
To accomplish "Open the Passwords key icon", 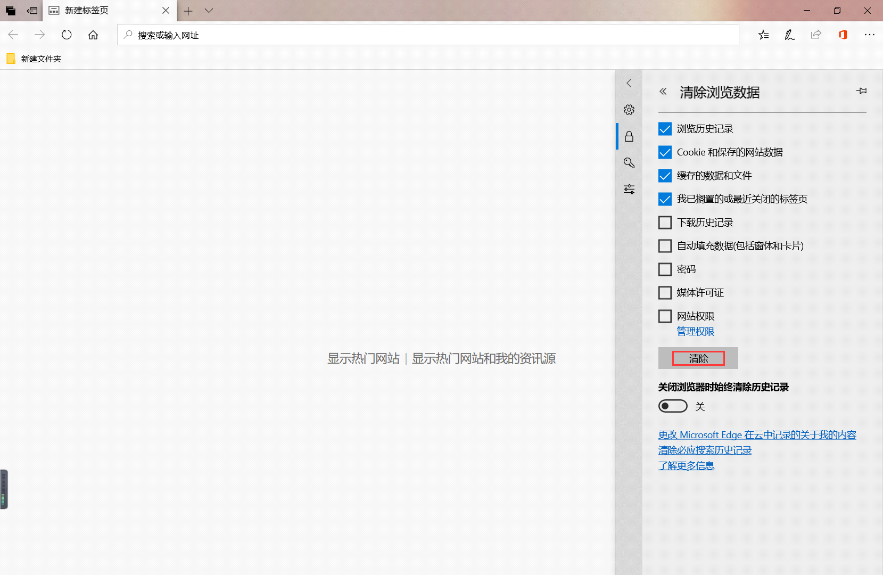I will 629,163.
